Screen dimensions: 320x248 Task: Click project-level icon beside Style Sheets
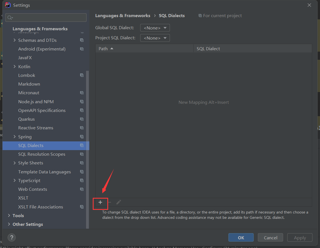[x=82, y=163]
